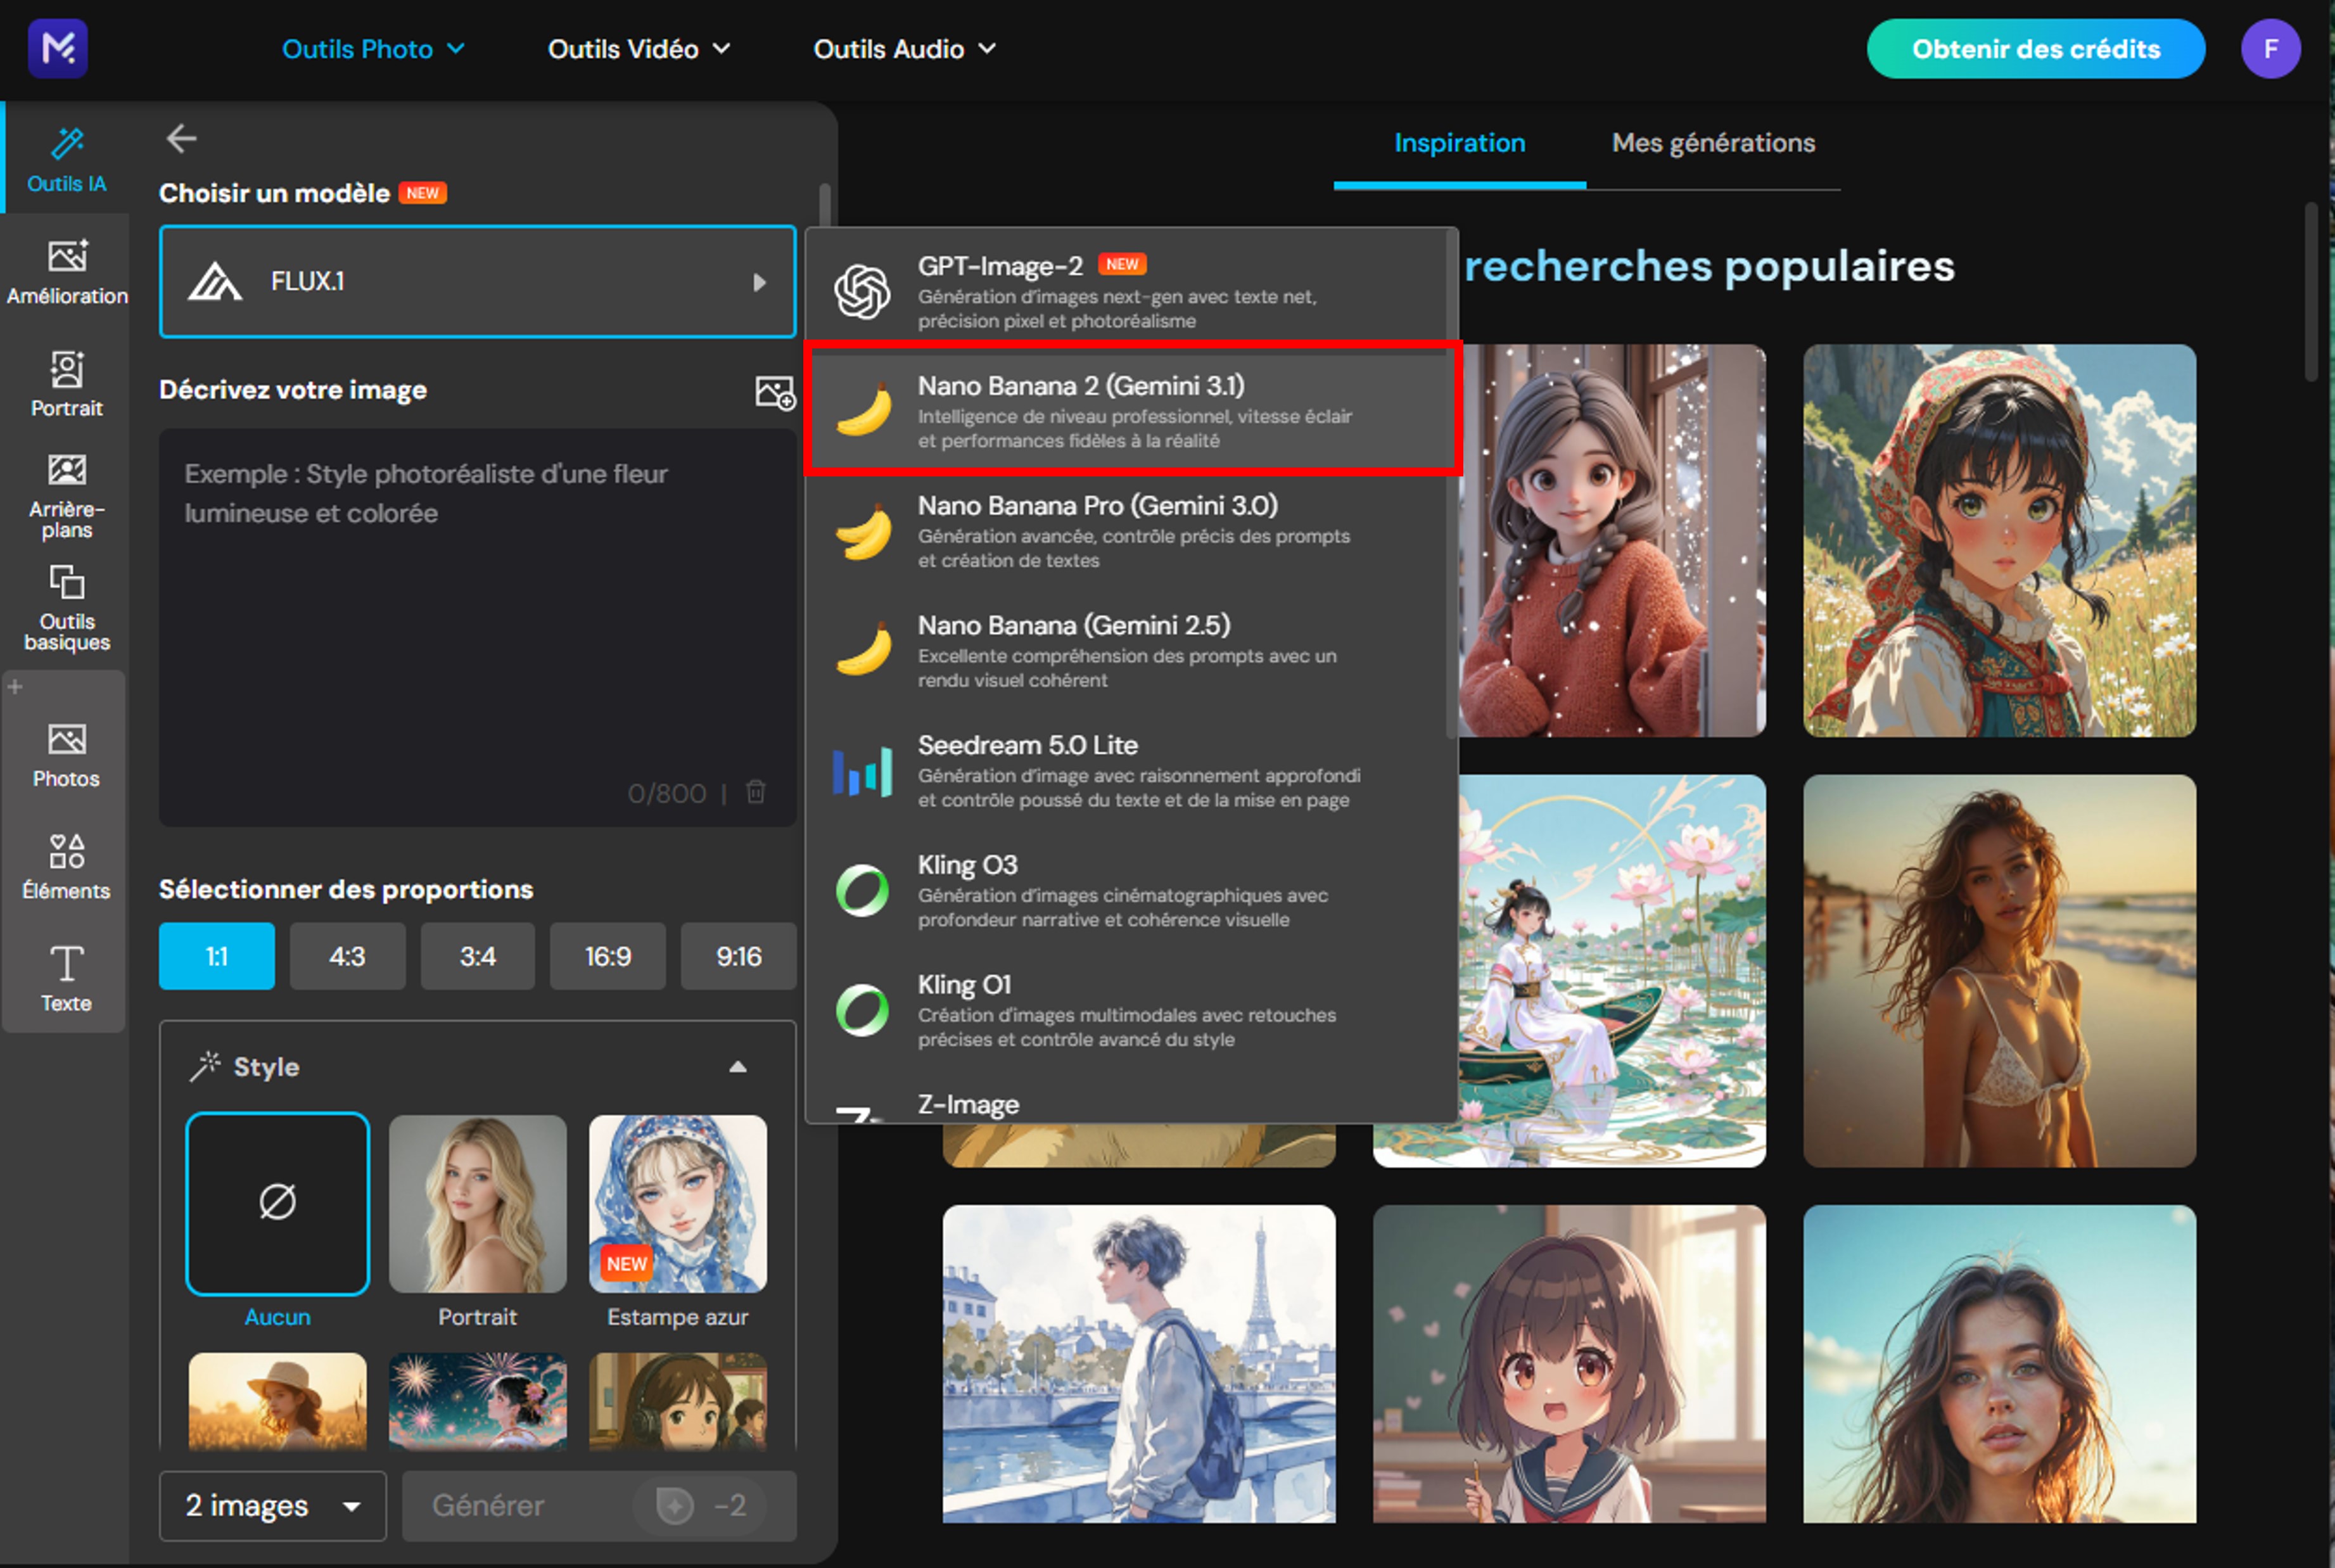Click the Obtenir des crédits button

(x=2035, y=49)
